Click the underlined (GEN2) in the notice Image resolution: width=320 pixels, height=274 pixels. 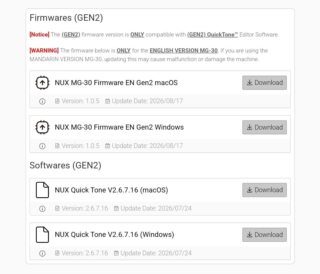(71, 34)
